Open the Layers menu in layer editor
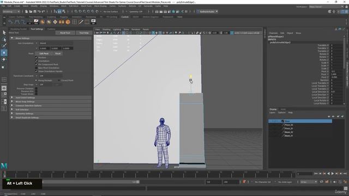The width and height of the screenshot is (349, 196). 272,113
